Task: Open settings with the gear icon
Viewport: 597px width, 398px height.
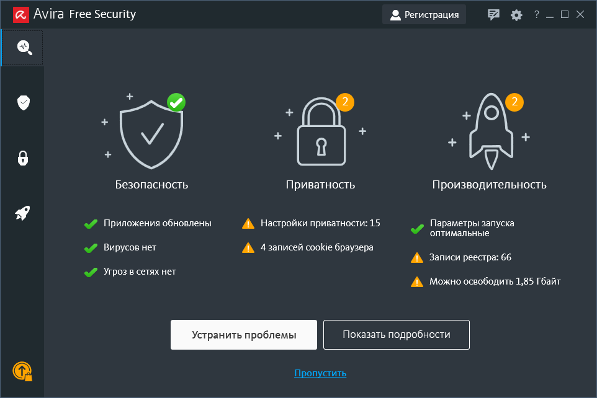Action: 516,14
